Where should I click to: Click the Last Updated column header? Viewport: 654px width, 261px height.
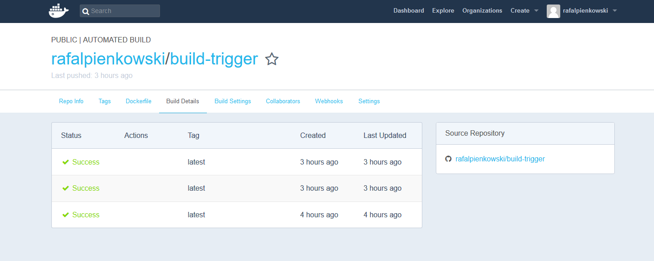point(385,135)
